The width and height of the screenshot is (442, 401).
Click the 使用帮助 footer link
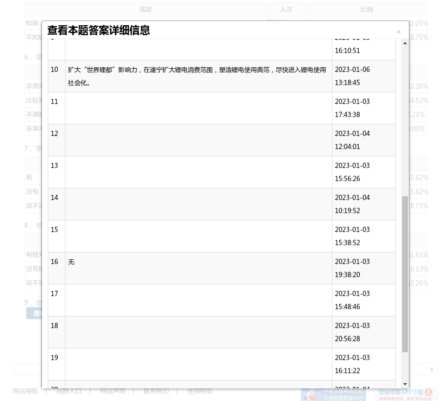[x=200, y=391]
